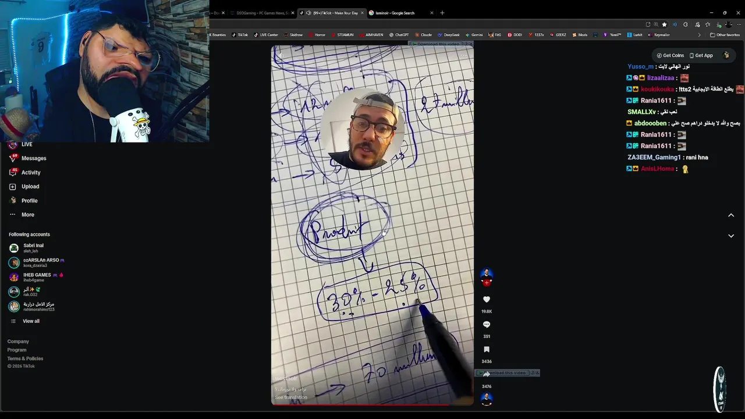Screen dimensions: 745x419
Task: Open the Gemini bookmark
Action: pyautogui.click(x=474, y=35)
